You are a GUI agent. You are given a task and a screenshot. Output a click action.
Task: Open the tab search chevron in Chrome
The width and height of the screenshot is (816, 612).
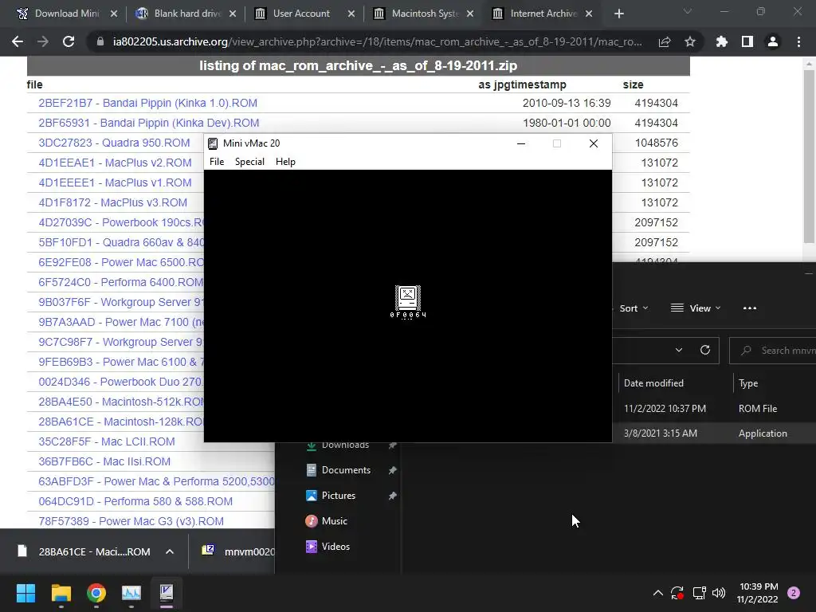(688, 11)
